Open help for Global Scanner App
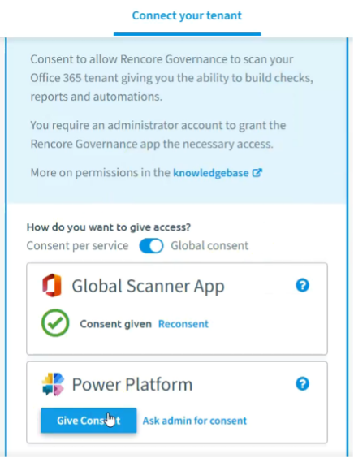354x458 pixels. pyautogui.click(x=303, y=285)
